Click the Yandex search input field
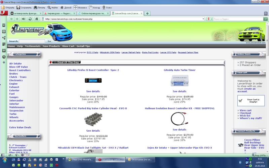Screen dimensions: 269x168 (238, 19)
